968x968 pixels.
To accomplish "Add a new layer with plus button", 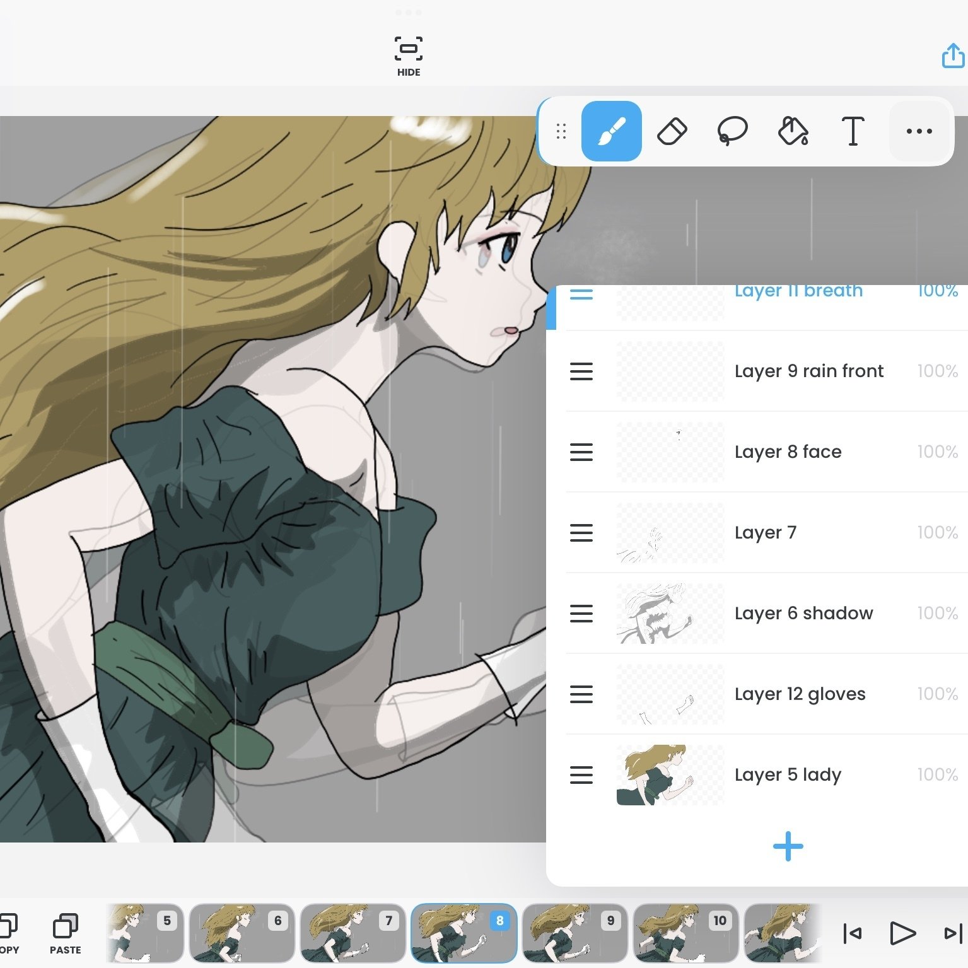I will click(x=788, y=846).
